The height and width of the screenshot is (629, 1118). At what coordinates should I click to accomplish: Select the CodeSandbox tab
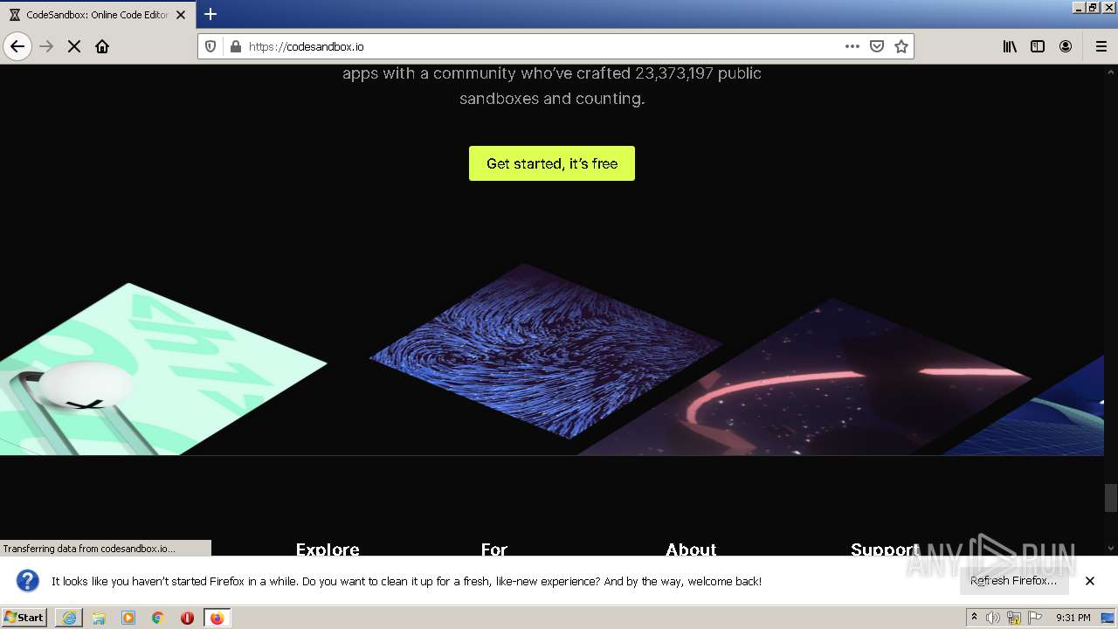[x=96, y=15]
